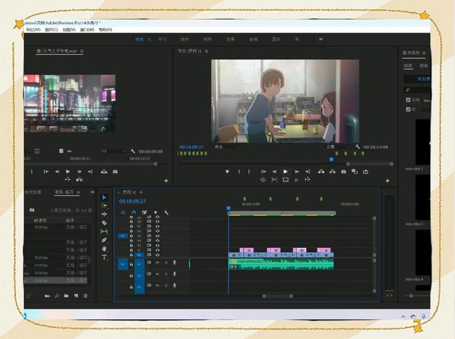The height and width of the screenshot is (339, 455).
Task: Enable voice-over record on A2
Action: tap(174, 274)
